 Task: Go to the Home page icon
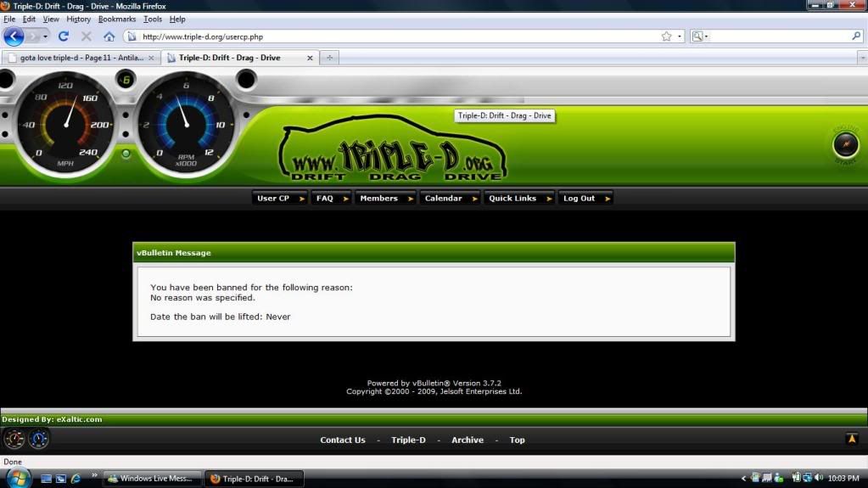coord(109,36)
